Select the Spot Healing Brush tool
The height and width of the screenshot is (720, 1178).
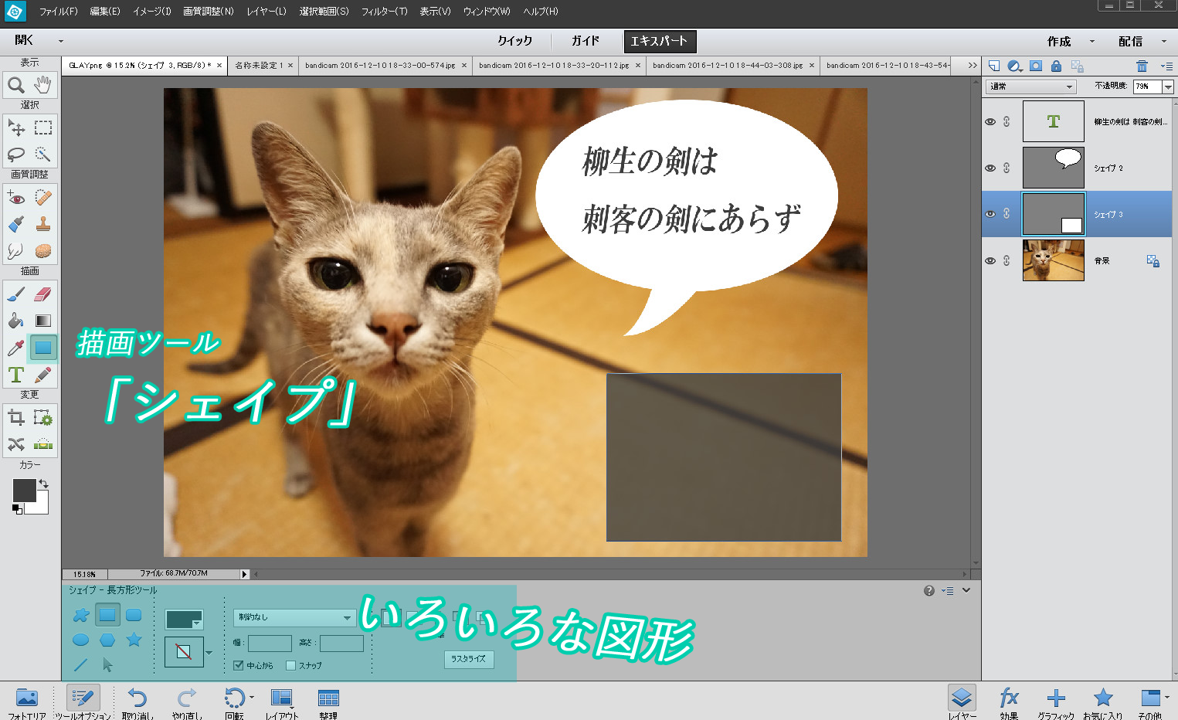(x=43, y=198)
